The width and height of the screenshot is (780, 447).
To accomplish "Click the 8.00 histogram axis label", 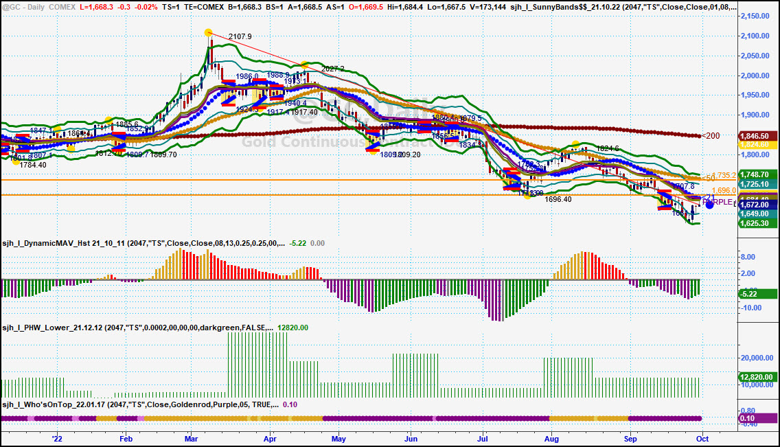I will tap(748, 257).
